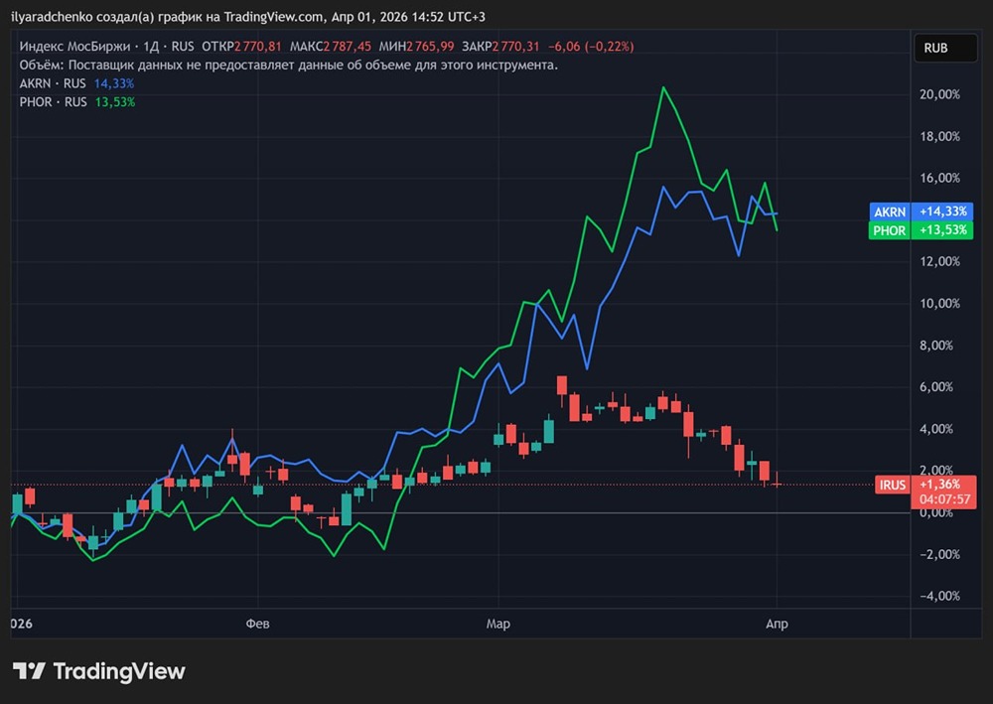Click the PHOR line's peak above 20%

[663, 88]
